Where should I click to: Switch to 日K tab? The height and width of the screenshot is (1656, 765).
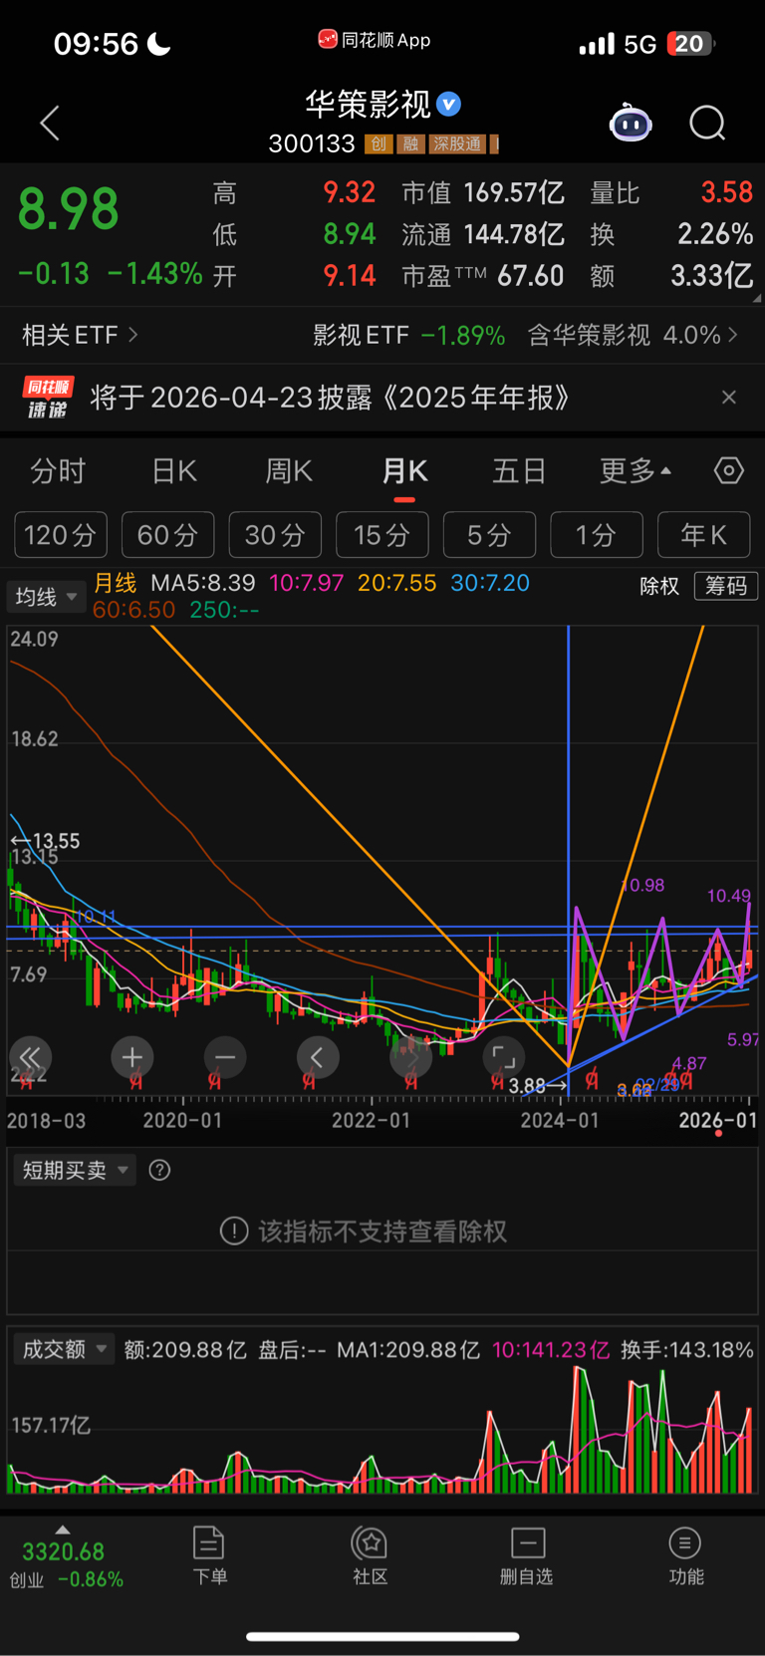[x=174, y=471]
